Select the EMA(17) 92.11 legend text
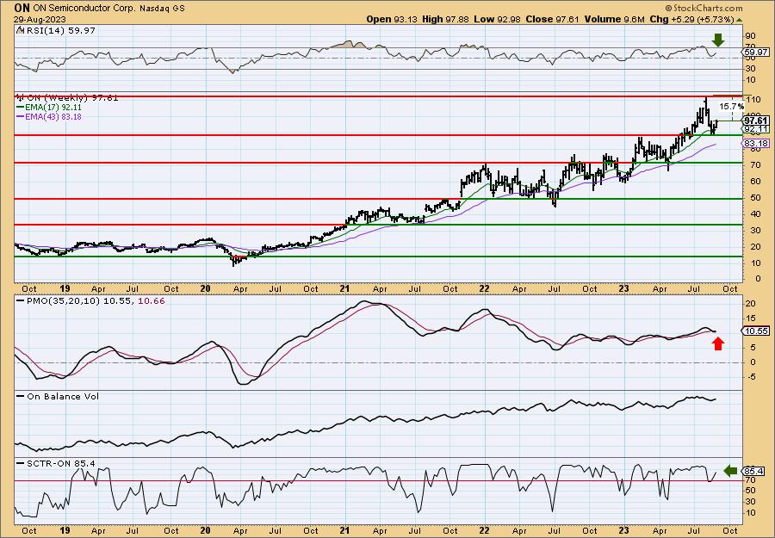 [x=53, y=108]
